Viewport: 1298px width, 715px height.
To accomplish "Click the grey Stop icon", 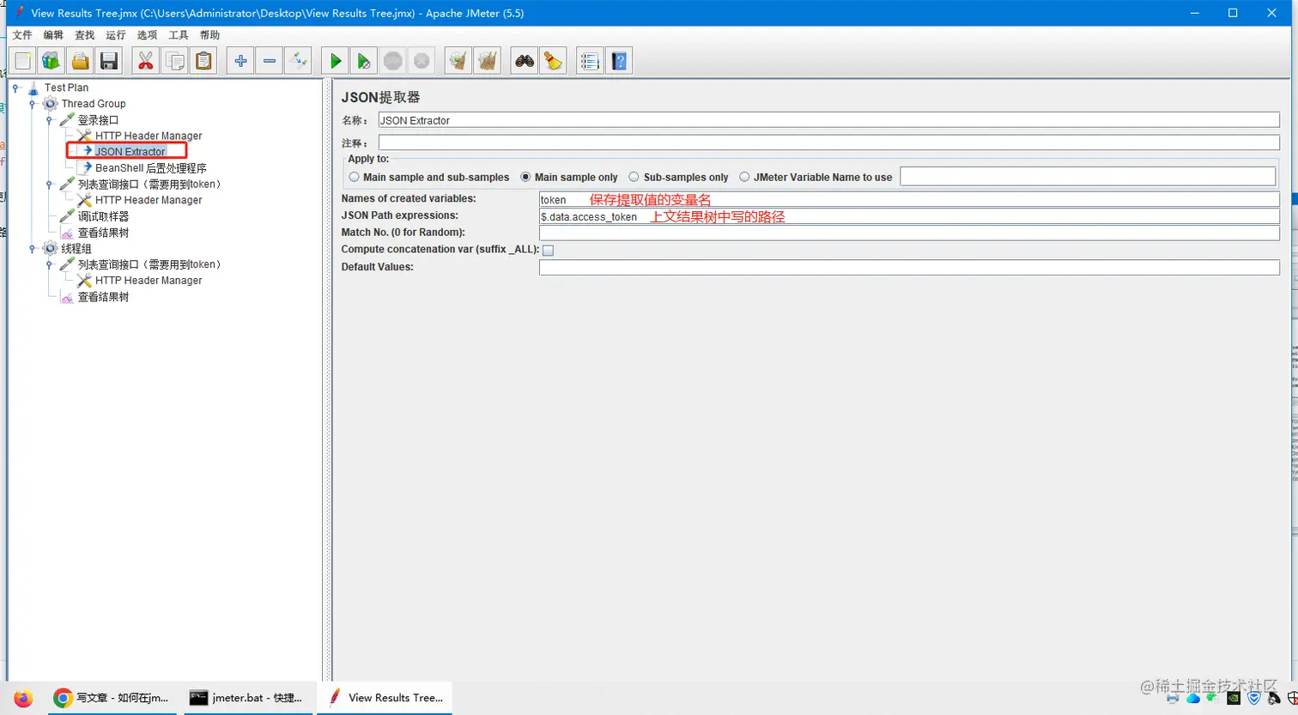I will [x=393, y=61].
